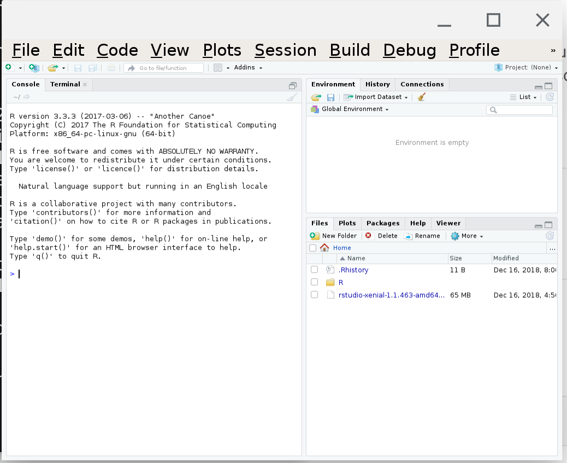This screenshot has width=567, height=463.
Task: Click the Rename button in Files
Action: (422, 236)
